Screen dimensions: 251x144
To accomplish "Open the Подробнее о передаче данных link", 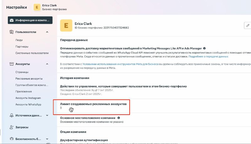I will [209, 57].
